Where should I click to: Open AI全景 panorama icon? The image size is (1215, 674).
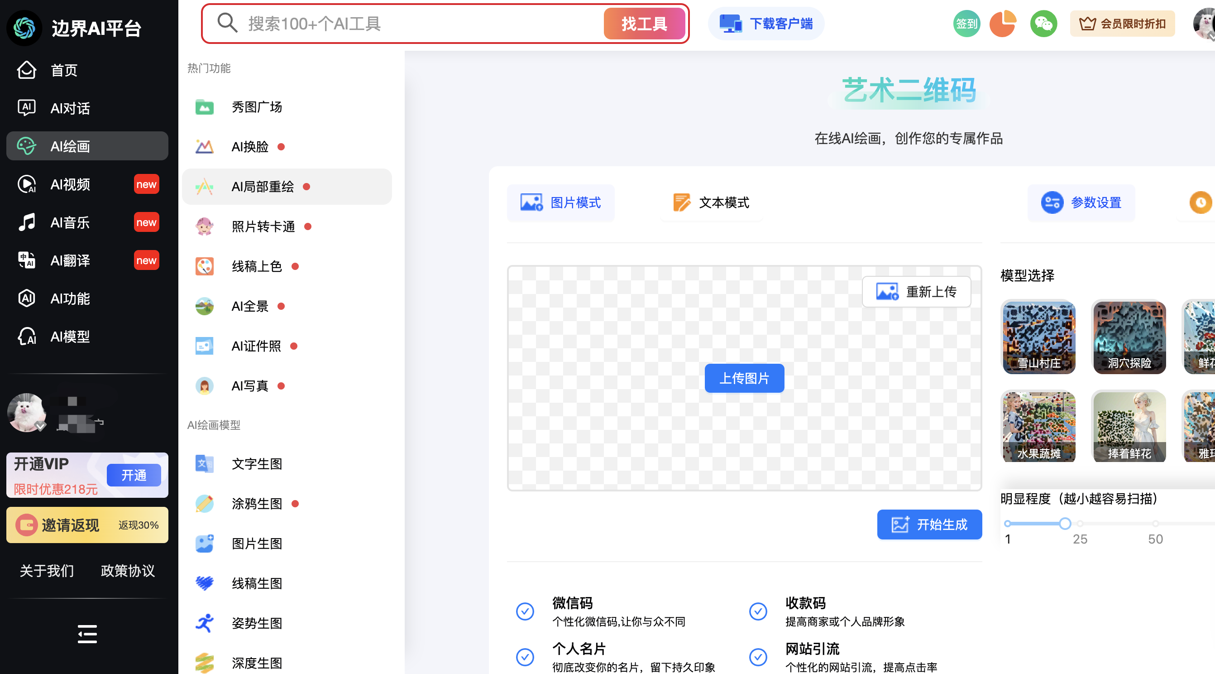[204, 306]
